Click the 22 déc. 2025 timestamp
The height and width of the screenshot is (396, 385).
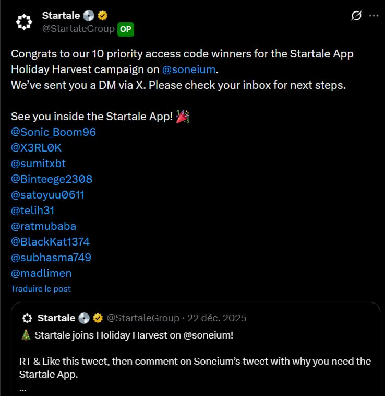tap(216, 318)
